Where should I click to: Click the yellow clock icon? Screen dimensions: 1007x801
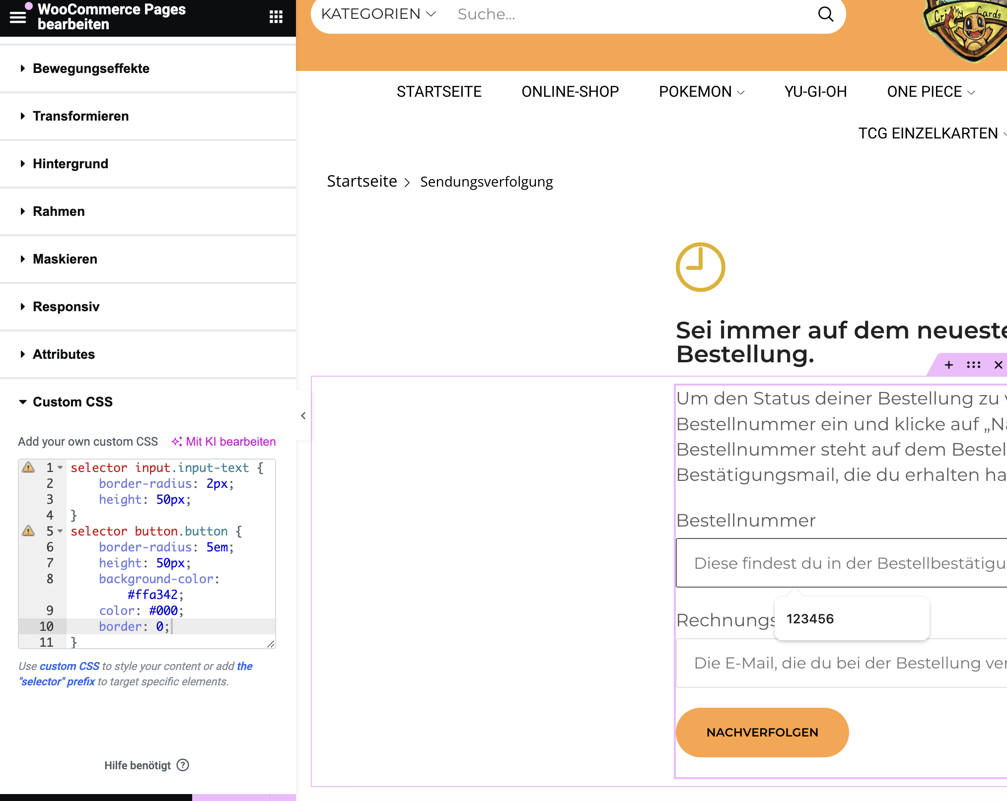tap(700, 267)
